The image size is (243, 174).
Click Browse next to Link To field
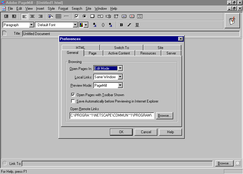[224, 163]
